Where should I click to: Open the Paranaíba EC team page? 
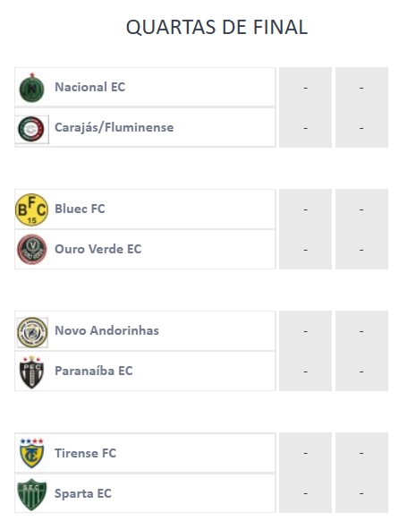click(x=94, y=371)
